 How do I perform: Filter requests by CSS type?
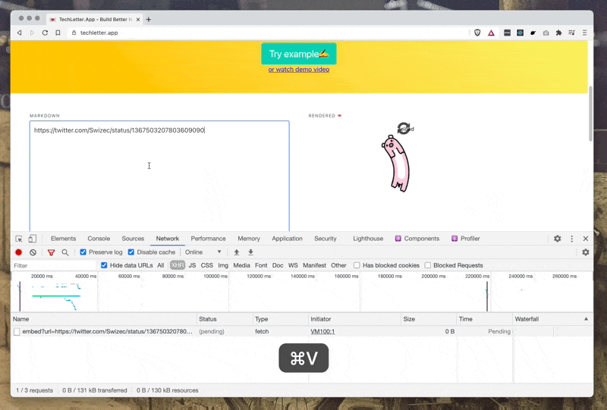(206, 265)
